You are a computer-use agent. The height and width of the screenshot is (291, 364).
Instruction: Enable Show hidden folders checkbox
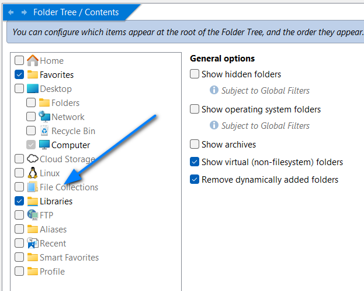point(195,74)
